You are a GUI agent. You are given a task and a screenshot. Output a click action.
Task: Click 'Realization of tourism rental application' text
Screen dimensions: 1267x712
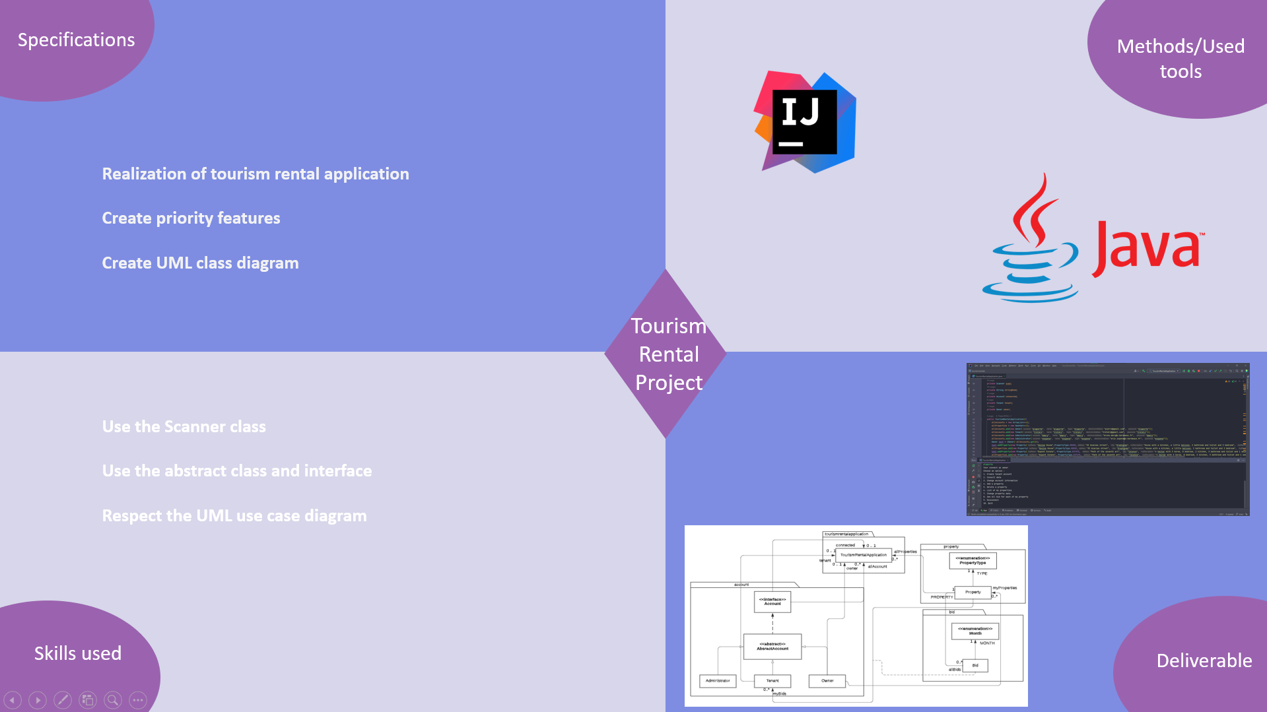coord(256,174)
